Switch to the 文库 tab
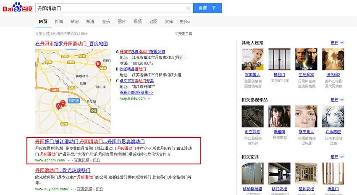357x195 pixels. 169,21
